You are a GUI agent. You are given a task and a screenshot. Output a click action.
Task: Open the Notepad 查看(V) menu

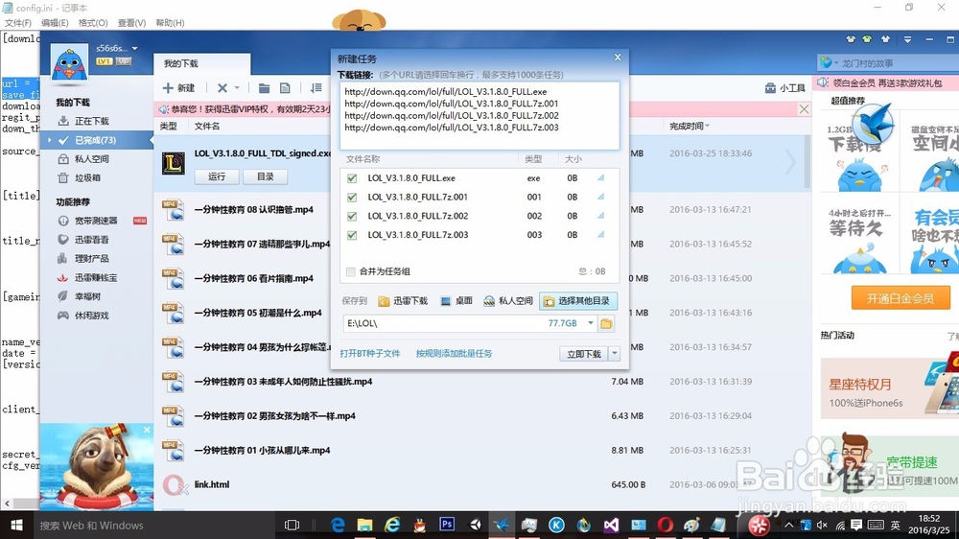(x=131, y=23)
